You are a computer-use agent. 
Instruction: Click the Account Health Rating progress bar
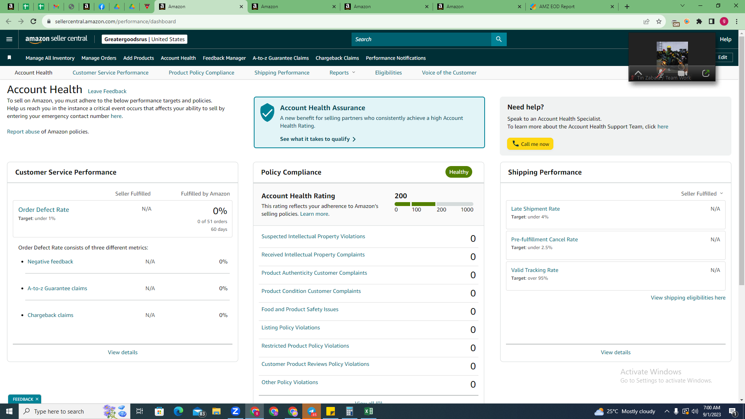coord(434,204)
